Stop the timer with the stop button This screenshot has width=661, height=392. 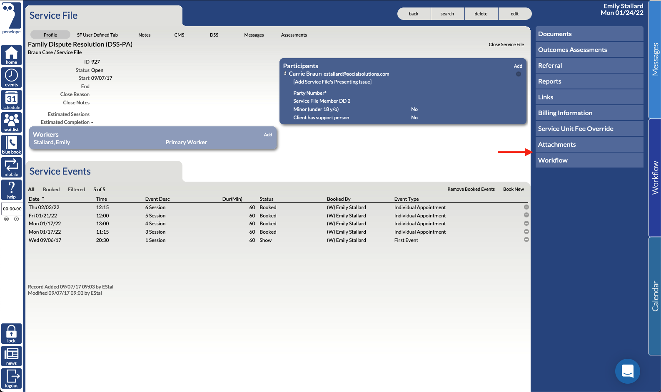6,219
